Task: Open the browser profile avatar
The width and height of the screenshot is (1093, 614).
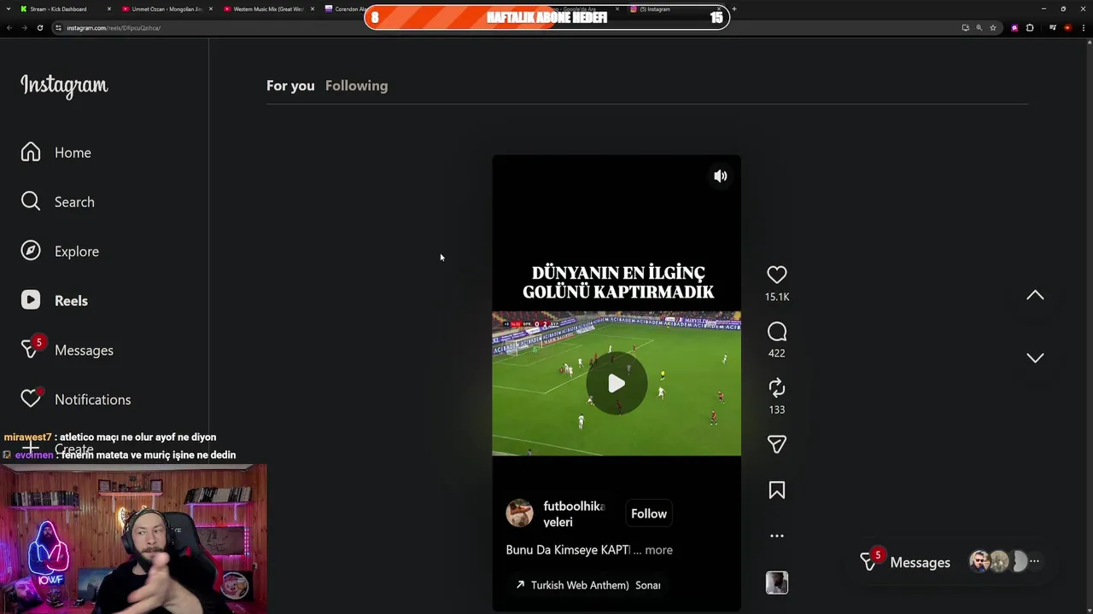Action: pyautogui.click(x=1067, y=28)
